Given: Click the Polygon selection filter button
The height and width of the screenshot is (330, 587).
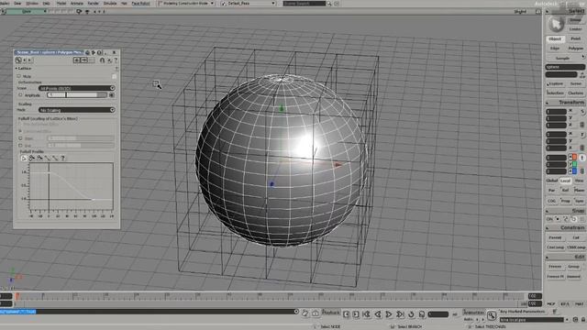Looking at the screenshot, I should (x=575, y=49).
